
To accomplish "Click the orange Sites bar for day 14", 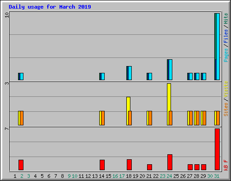I will pyautogui.click(x=103, y=118).
